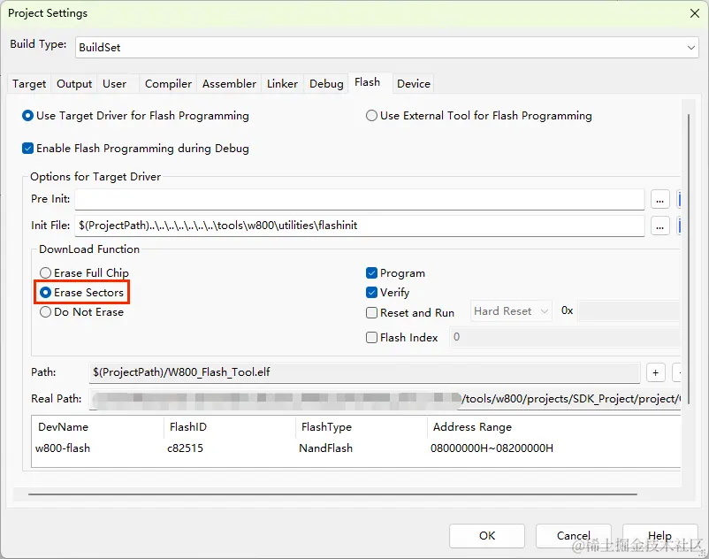Toggle Enable Flash Programming during Debug checkbox

pyautogui.click(x=135, y=149)
